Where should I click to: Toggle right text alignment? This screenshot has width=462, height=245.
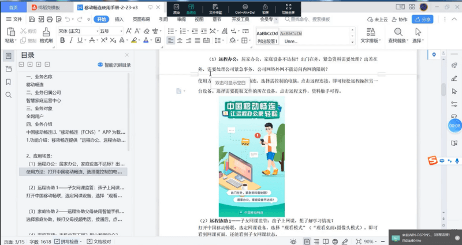point(189,40)
